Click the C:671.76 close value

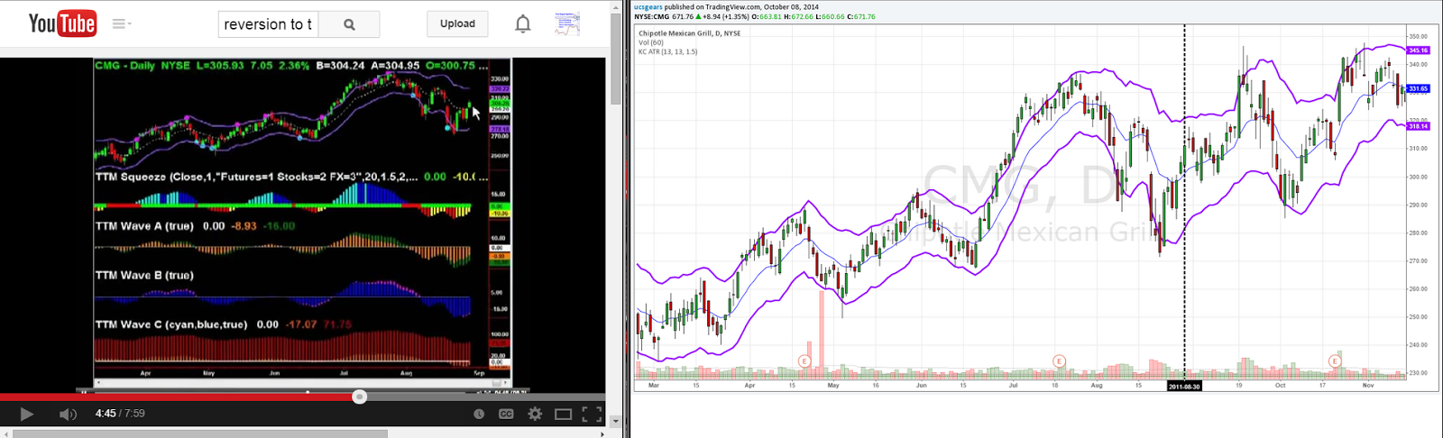click(x=861, y=16)
